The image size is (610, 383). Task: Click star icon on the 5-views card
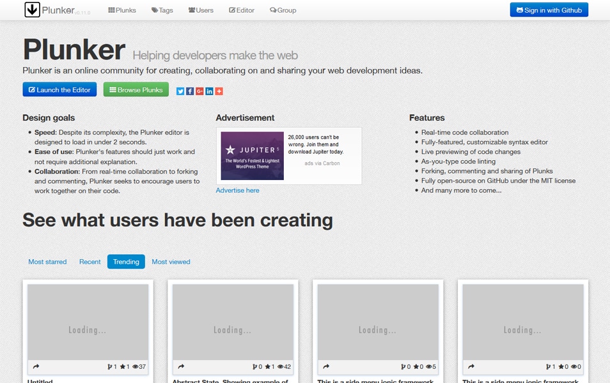click(x=416, y=366)
